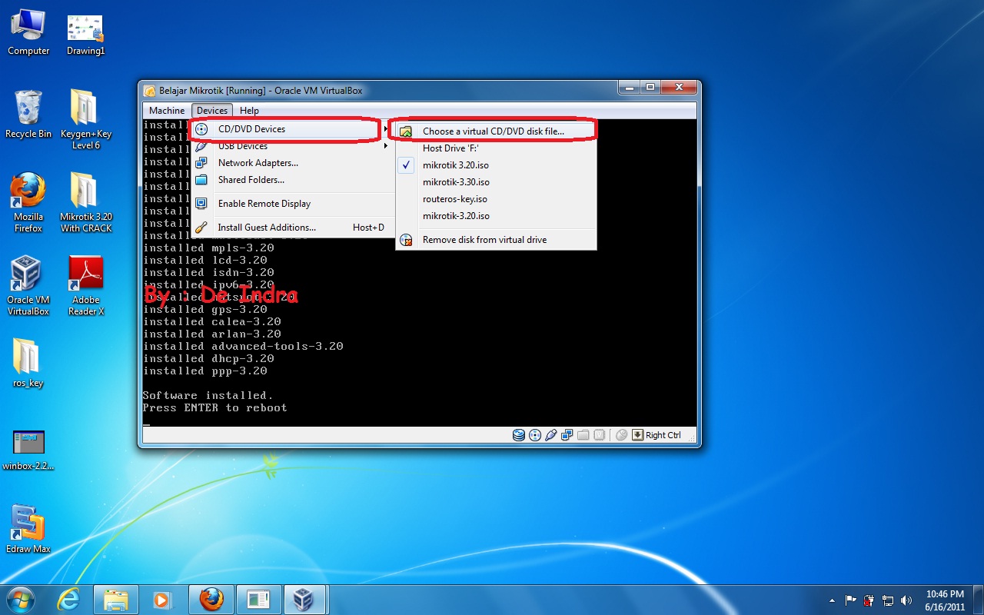
Task: Open the Machine menu
Action: 167,111
